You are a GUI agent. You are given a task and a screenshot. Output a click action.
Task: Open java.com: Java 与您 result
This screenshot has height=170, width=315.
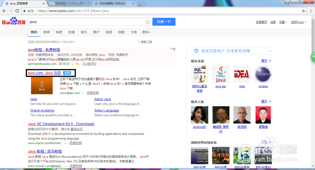(x=44, y=73)
